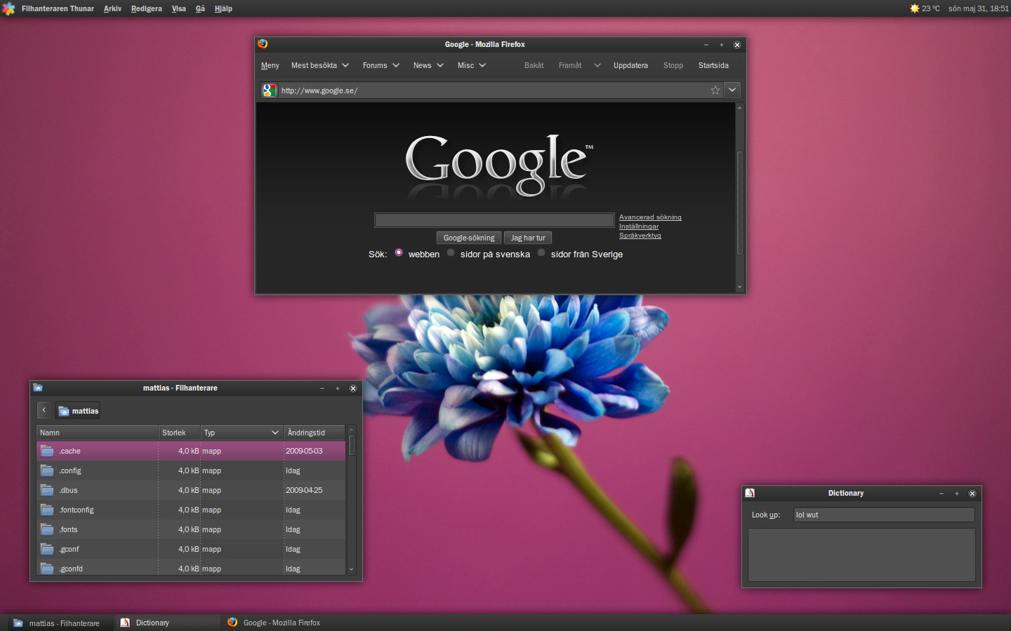Click the .gconfd folder icon
Viewport: 1011px width, 631px height.
(47, 569)
